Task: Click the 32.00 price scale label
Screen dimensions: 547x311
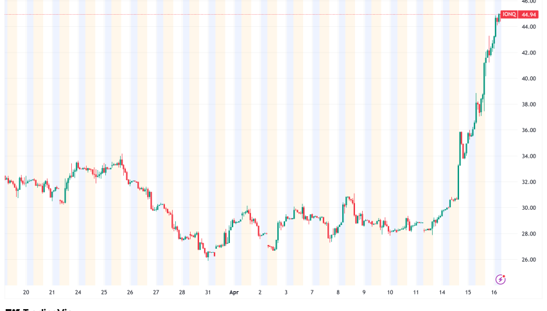Action: [x=528, y=182]
